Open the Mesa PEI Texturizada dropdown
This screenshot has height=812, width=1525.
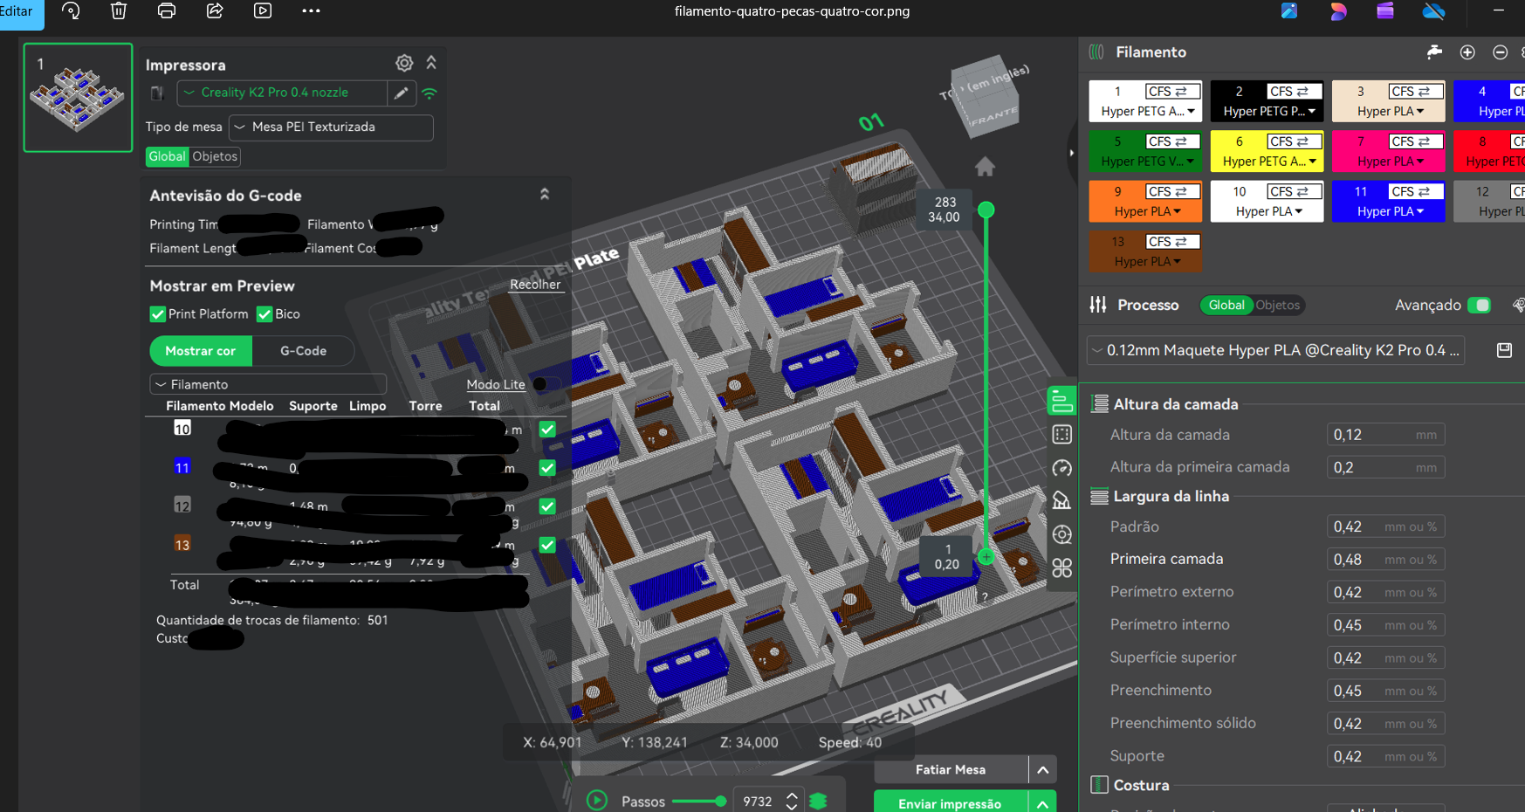pyautogui.click(x=331, y=127)
